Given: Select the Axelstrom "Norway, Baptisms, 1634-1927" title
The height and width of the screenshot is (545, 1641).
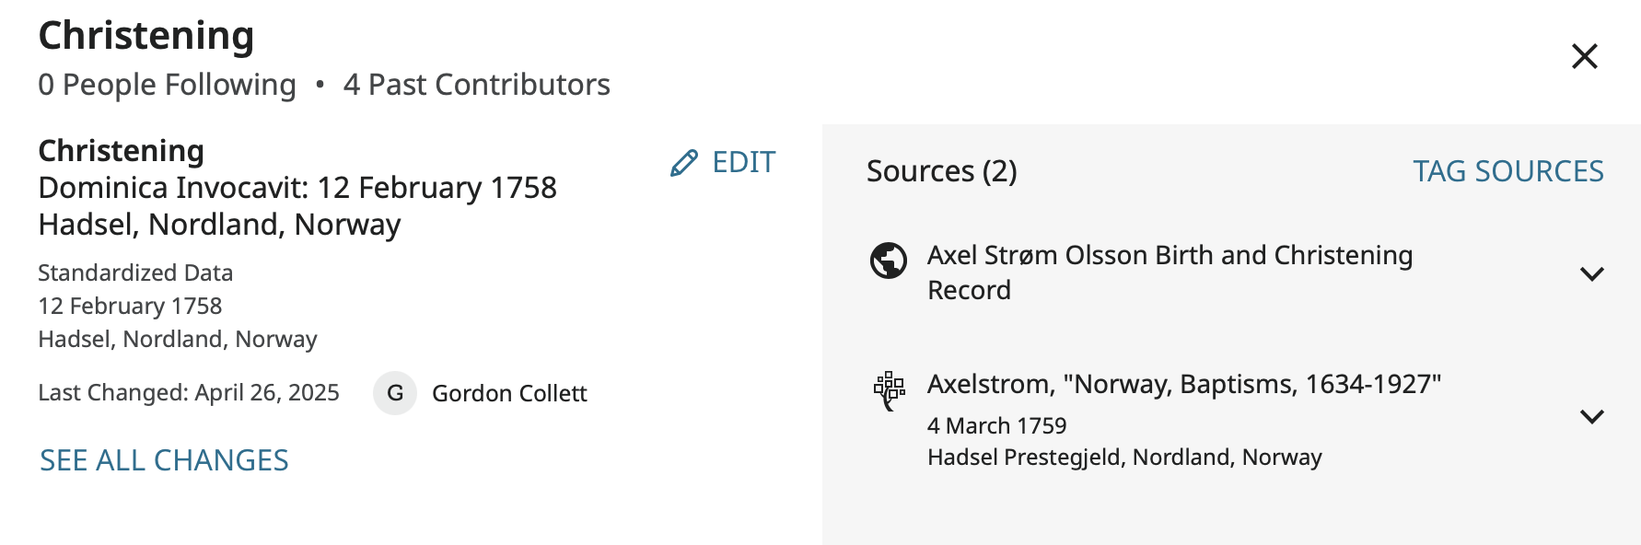Looking at the screenshot, I should pos(1183,384).
